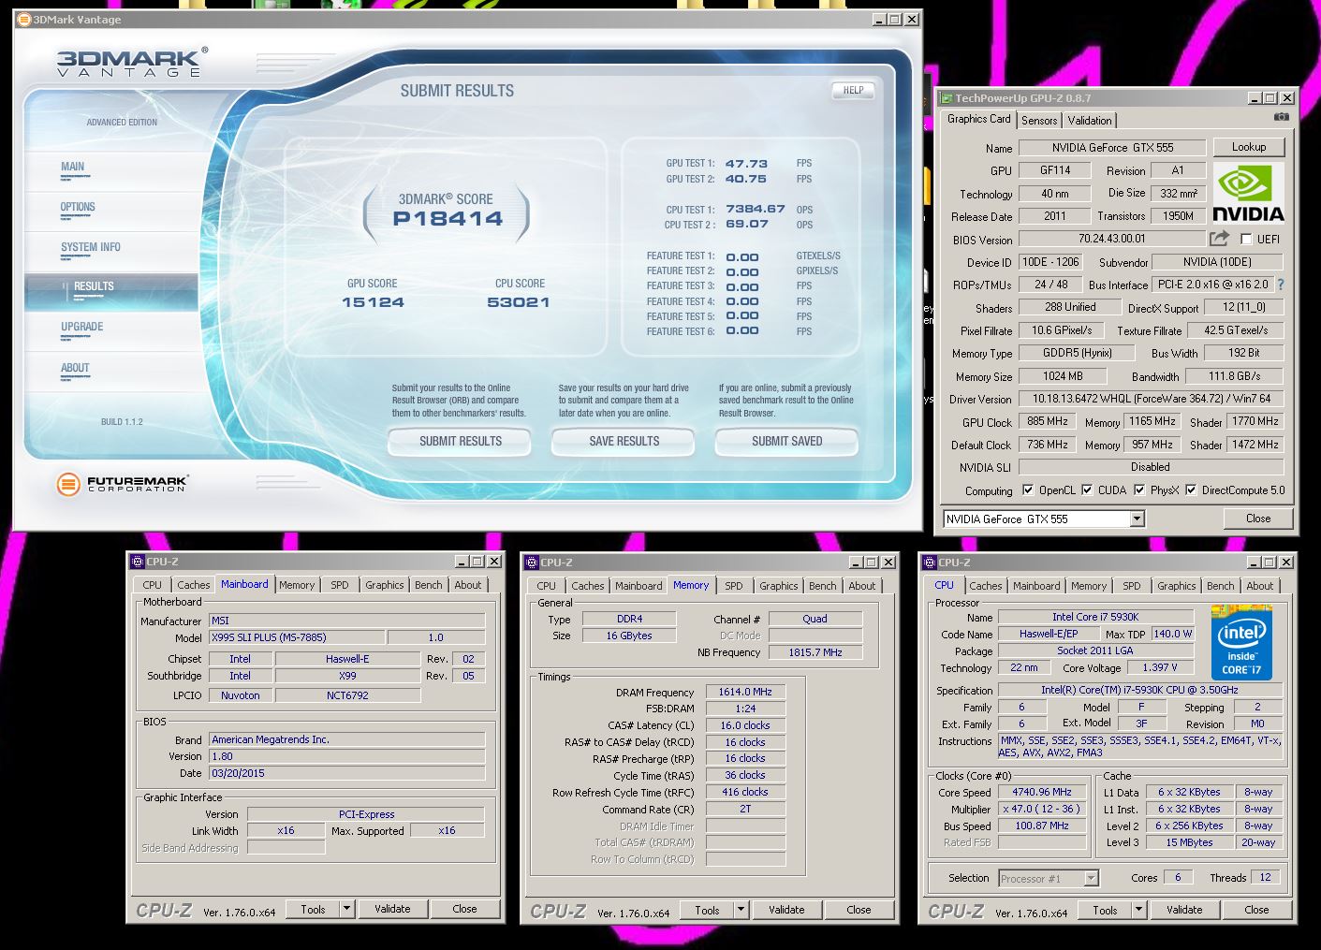Select About in 3DMark sidebar
The image size is (1321, 950).
point(112,372)
